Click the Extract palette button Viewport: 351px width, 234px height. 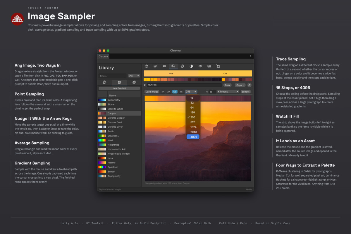[x=246, y=92]
